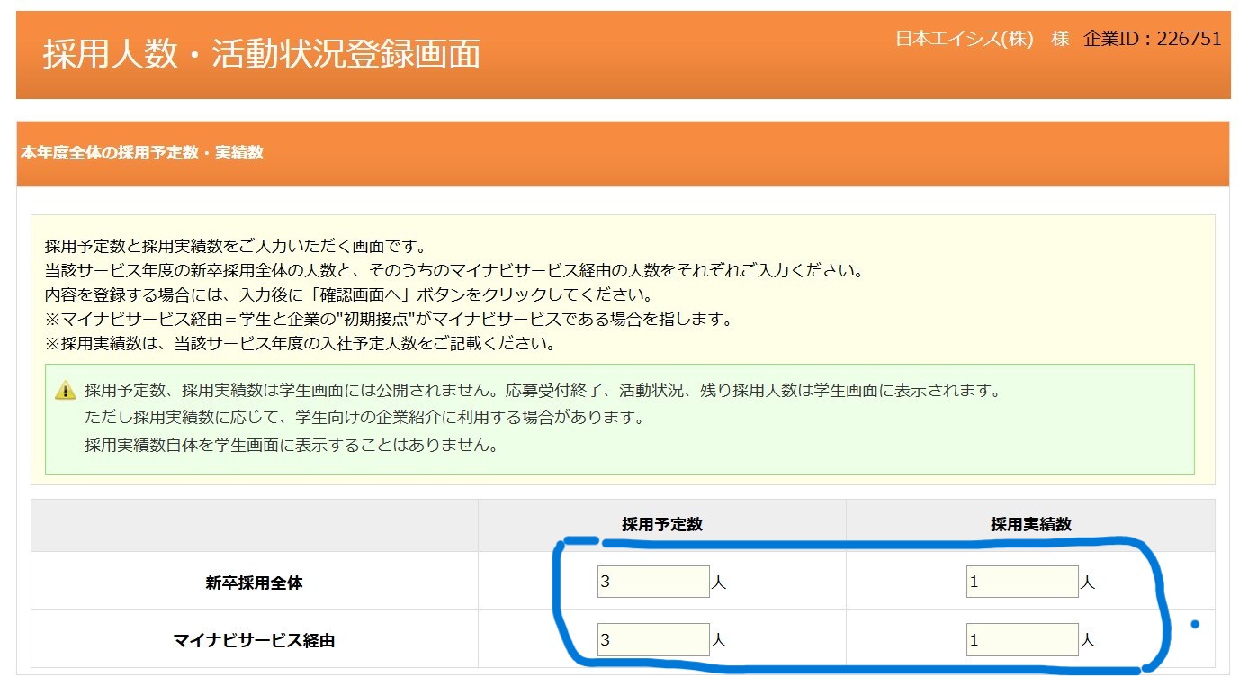Image resolution: width=1248 pixels, height=696 pixels.
Task: Click the yellow warning triangle icon
Action: [x=66, y=391]
